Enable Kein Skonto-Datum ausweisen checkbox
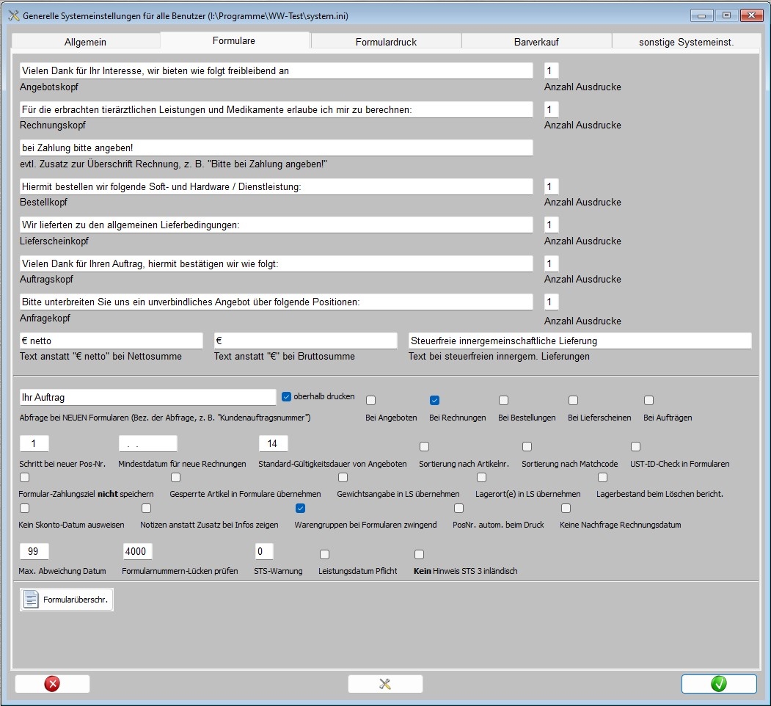The height and width of the screenshot is (706, 771). pyautogui.click(x=25, y=509)
